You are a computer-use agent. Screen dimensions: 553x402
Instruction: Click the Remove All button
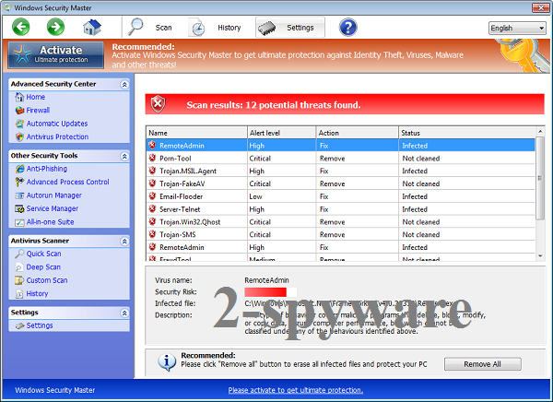tap(482, 364)
